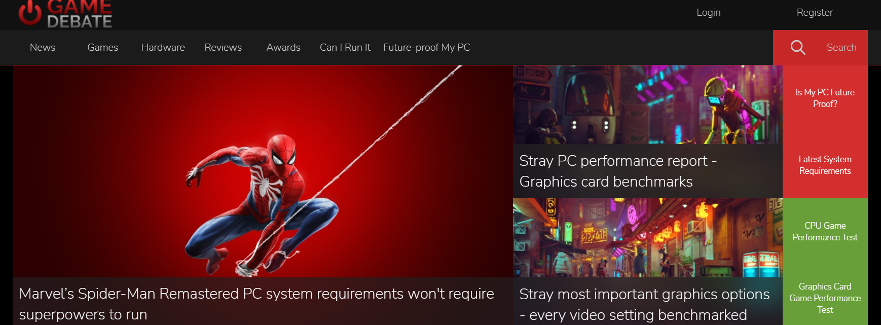Open the Hardware menu
Image resolution: width=881 pixels, height=325 pixels.
[163, 47]
